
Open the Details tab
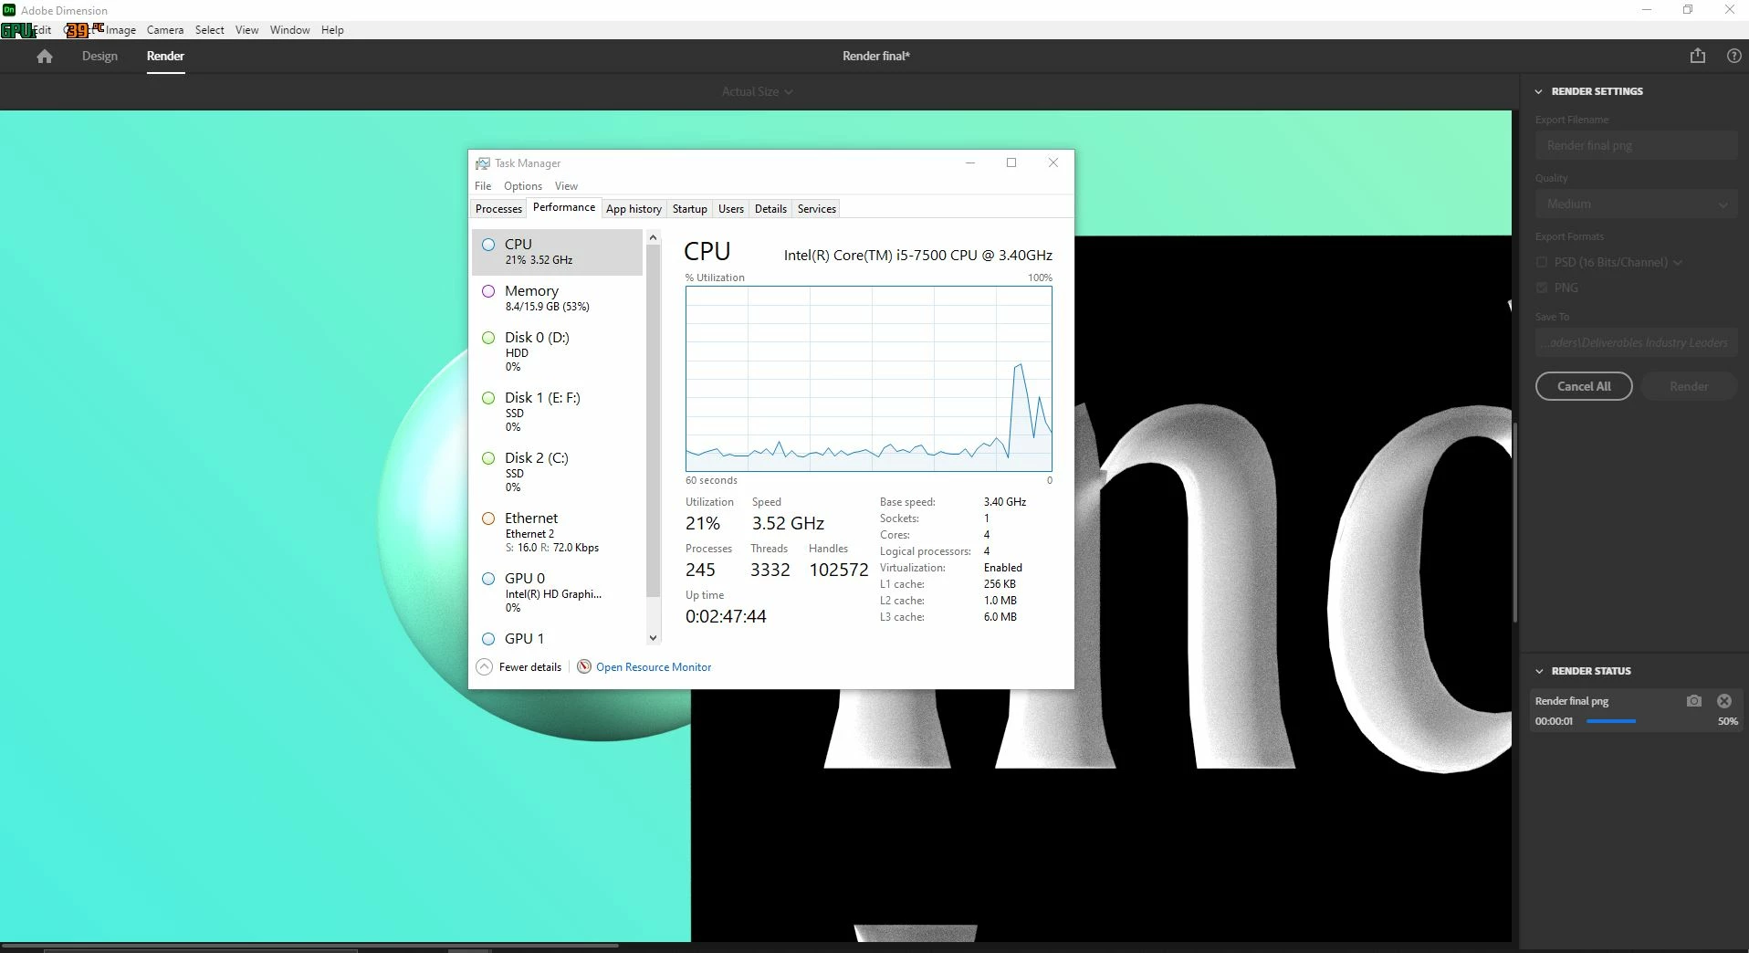click(770, 209)
